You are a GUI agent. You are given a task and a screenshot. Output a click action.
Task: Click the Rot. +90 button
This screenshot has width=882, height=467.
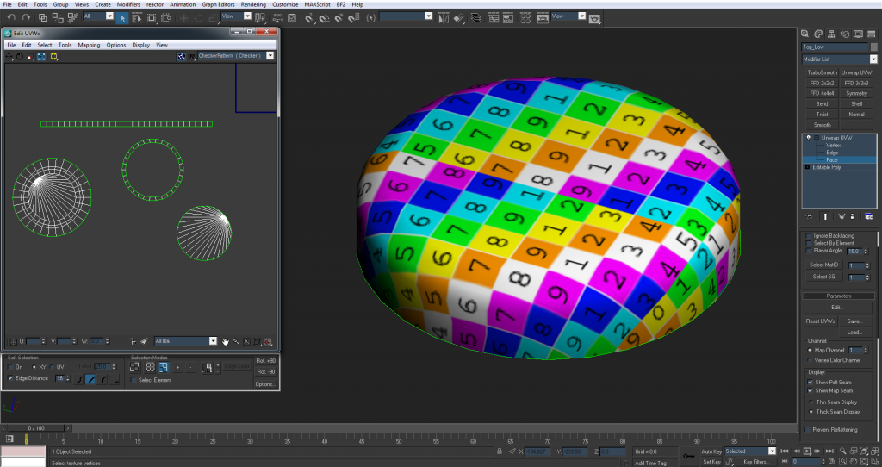click(x=265, y=360)
